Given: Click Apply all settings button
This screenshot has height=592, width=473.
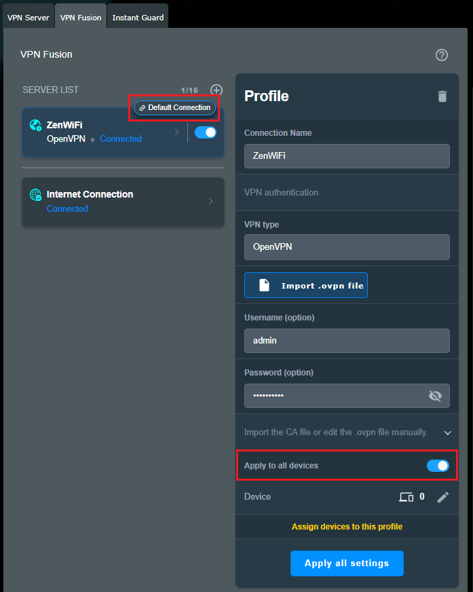Looking at the screenshot, I should point(347,563).
